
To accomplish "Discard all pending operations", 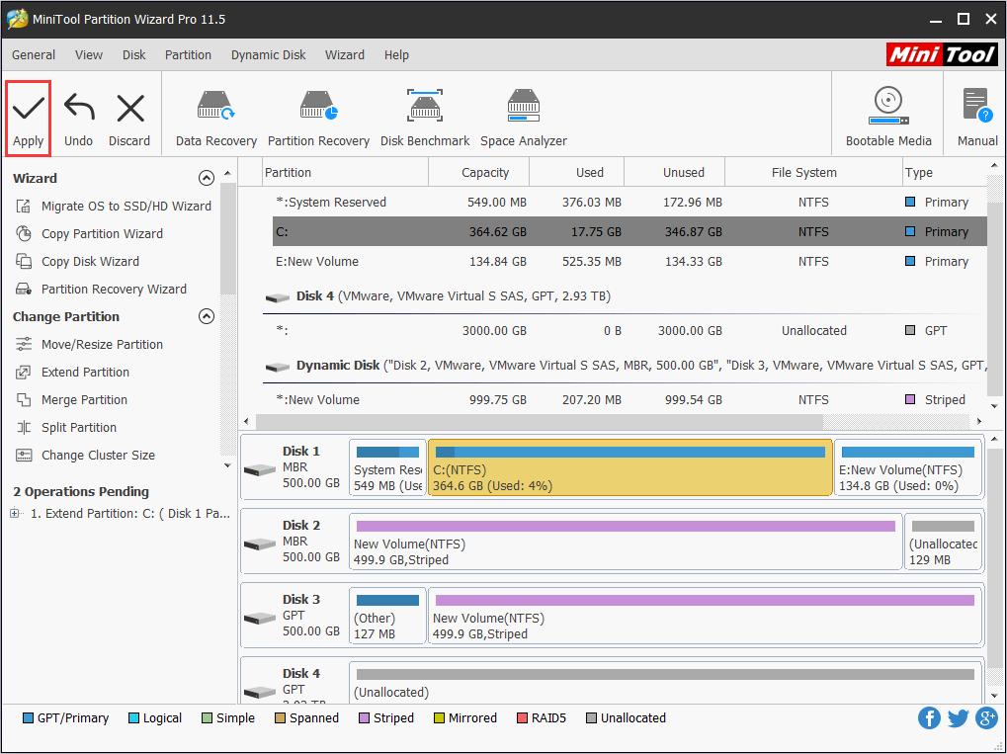I will (x=129, y=119).
